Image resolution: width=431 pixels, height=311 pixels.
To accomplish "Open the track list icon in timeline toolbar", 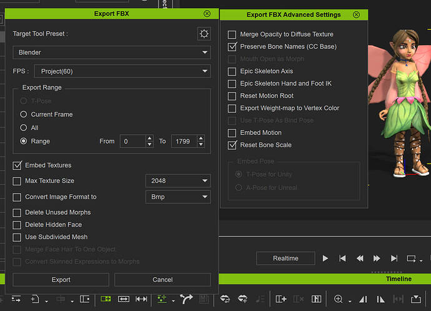I will click(x=16, y=299).
